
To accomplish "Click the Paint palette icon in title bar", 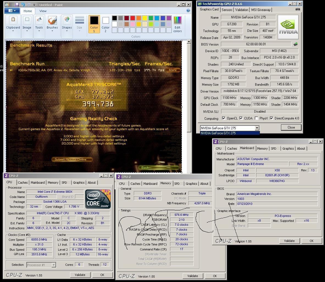I will 7,5.
